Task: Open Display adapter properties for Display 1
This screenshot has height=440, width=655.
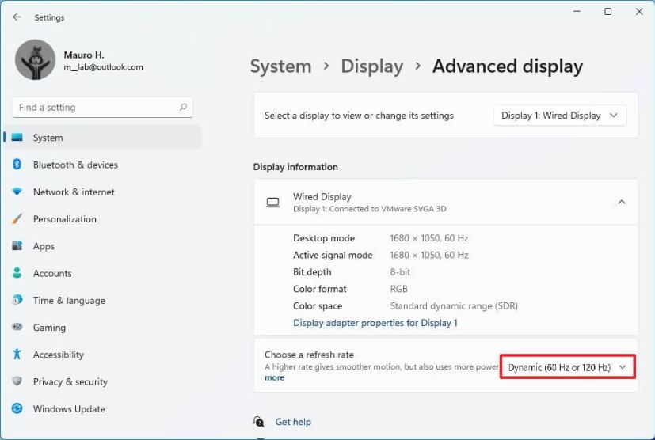Action: click(375, 323)
